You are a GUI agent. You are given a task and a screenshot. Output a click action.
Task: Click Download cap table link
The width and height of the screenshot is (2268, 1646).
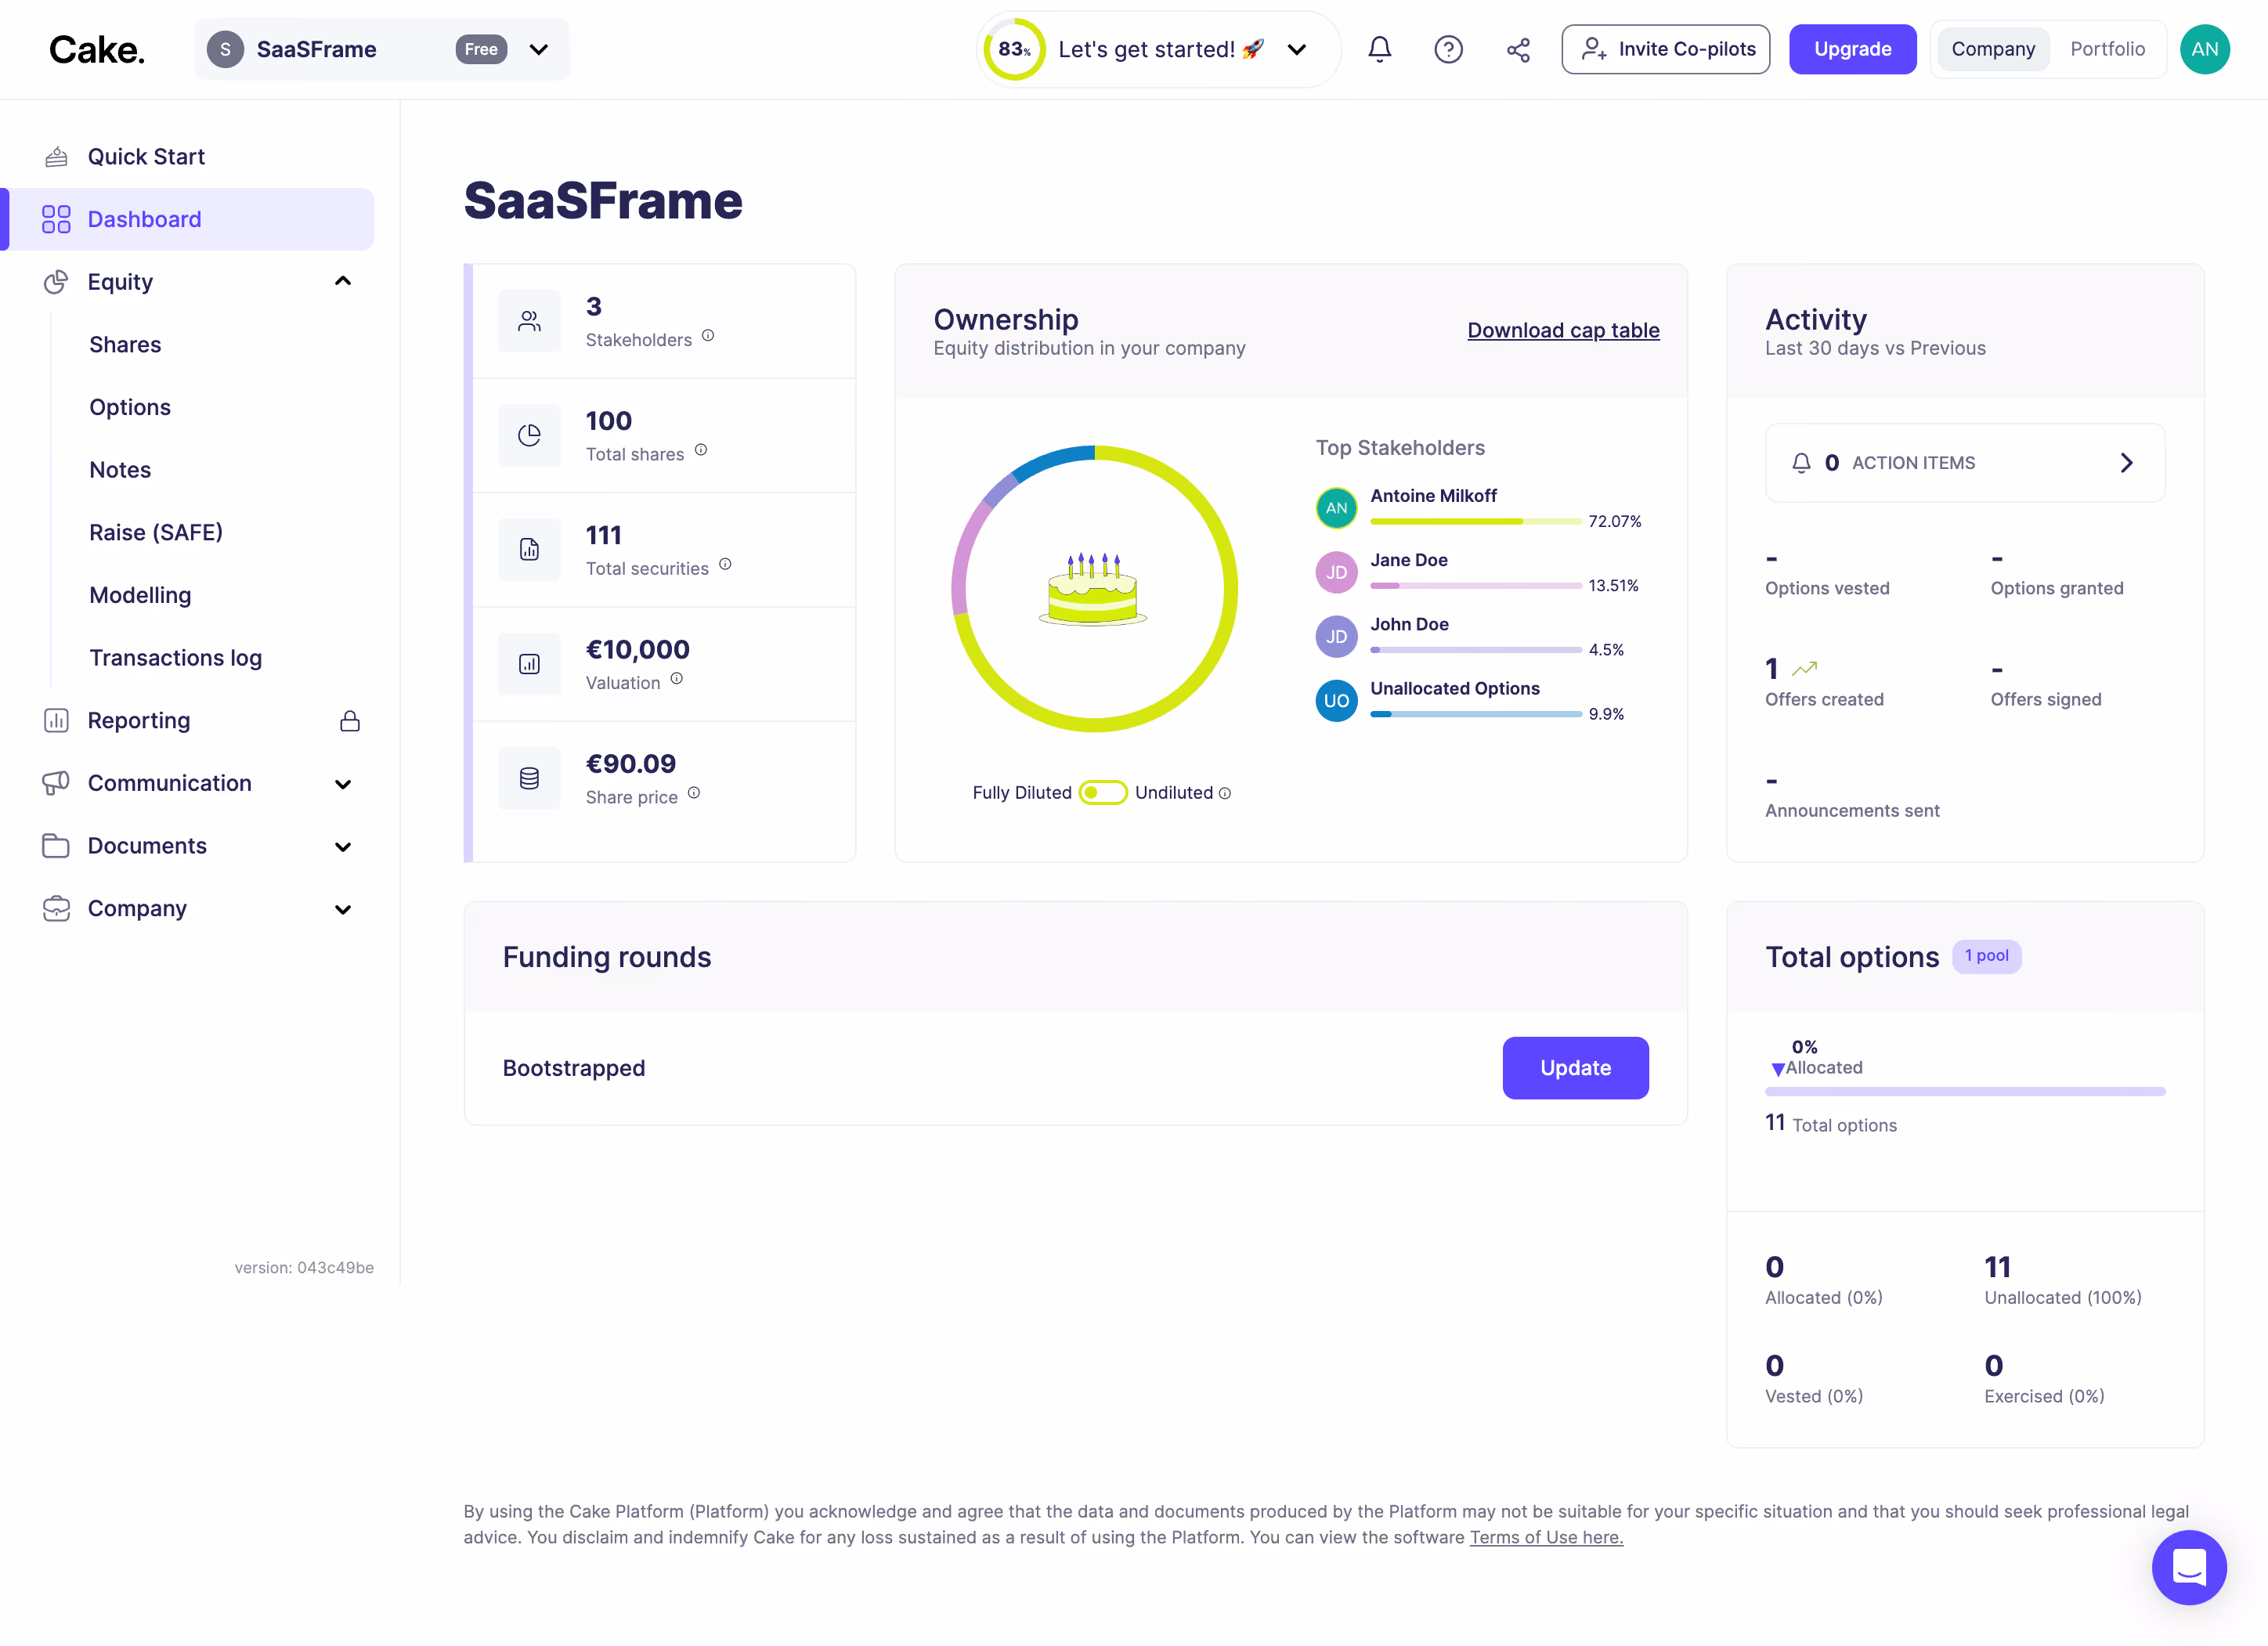(1563, 330)
